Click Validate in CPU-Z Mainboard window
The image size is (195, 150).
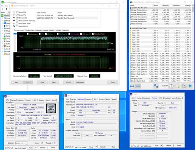(x=103, y=147)
